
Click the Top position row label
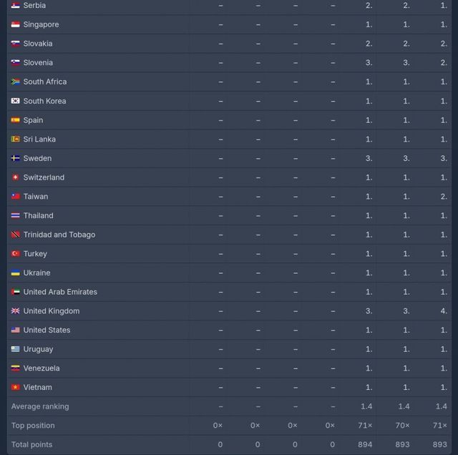coord(33,426)
